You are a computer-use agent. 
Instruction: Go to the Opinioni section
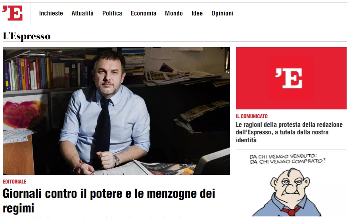[222, 13]
